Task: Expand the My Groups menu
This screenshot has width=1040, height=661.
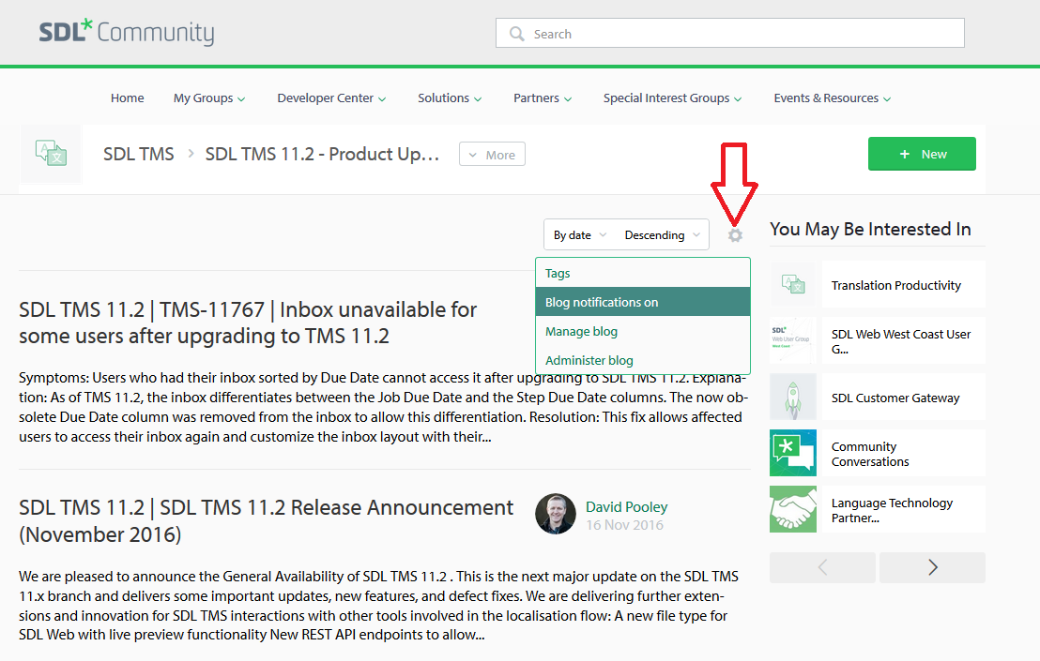Action: pos(209,98)
